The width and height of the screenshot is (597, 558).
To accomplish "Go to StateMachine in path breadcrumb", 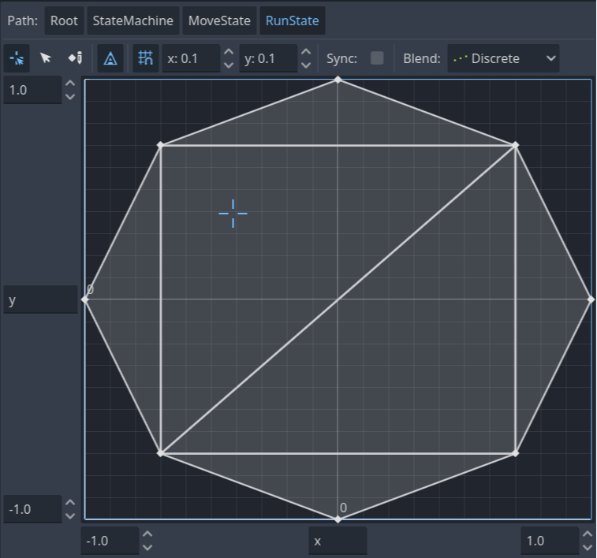I will tap(132, 20).
